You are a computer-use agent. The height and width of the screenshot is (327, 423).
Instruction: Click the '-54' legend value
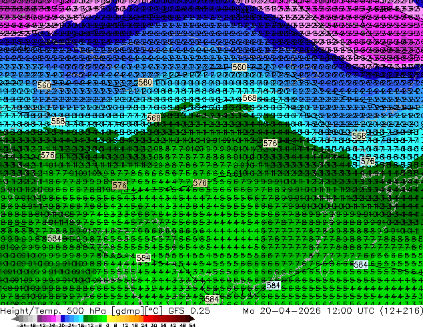[21, 325]
